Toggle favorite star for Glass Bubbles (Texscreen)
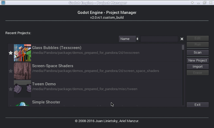Viewport: 214px width, 128px height. coord(11,53)
